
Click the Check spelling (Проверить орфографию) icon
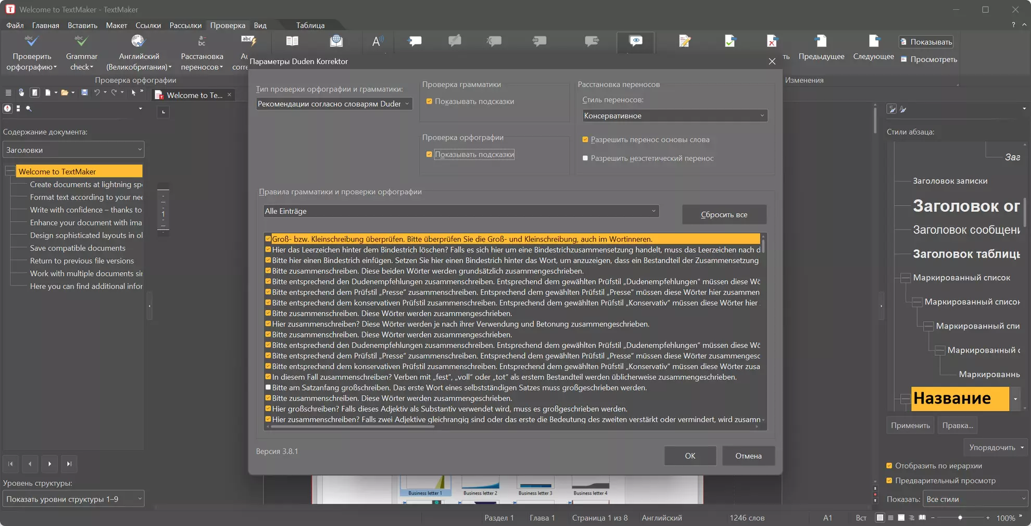tap(31, 41)
